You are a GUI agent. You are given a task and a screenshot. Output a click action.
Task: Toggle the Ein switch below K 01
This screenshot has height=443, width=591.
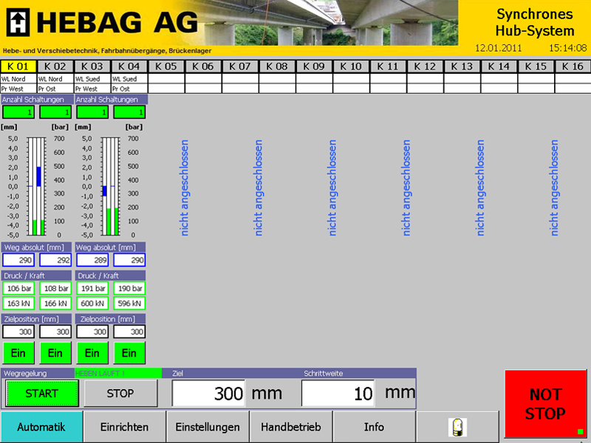click(x=18, y=353)
